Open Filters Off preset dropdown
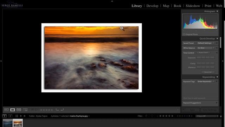225x127 pixels. (x=207, y=116)
